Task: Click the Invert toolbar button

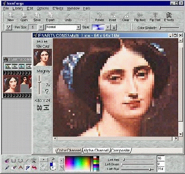Action: tap(112, 17)
